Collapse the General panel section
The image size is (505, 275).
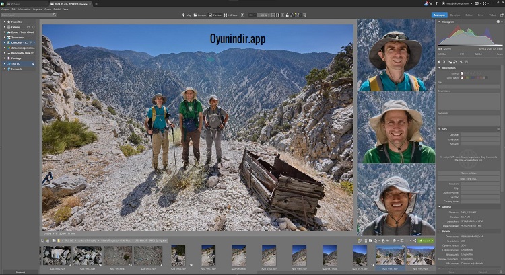439,207
